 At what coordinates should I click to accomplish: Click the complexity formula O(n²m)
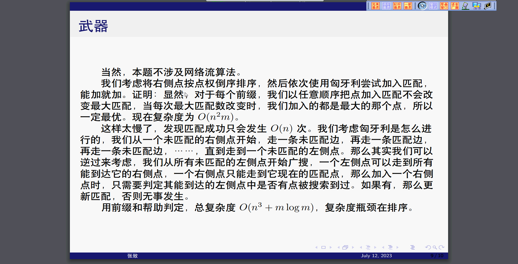(216, 117)
